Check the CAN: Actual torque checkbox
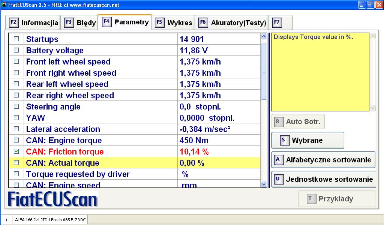This screenshot has width=384, height=225. [x=16, y=163]
